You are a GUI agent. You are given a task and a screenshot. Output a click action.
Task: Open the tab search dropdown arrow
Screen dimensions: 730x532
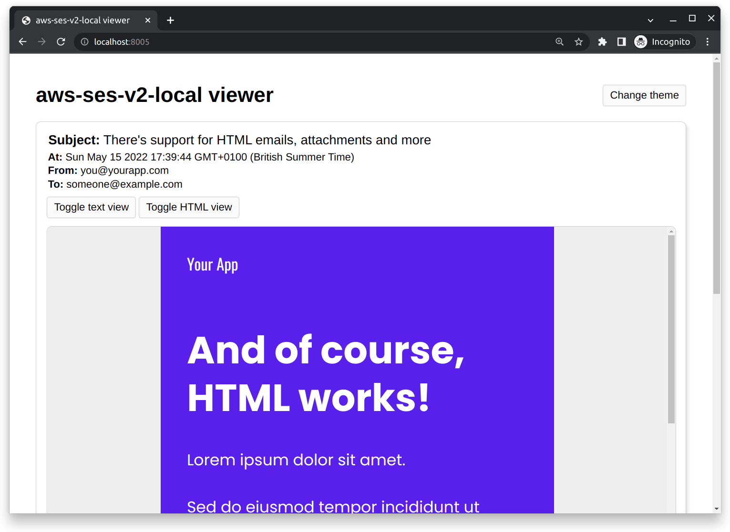[x=650, y=20]
